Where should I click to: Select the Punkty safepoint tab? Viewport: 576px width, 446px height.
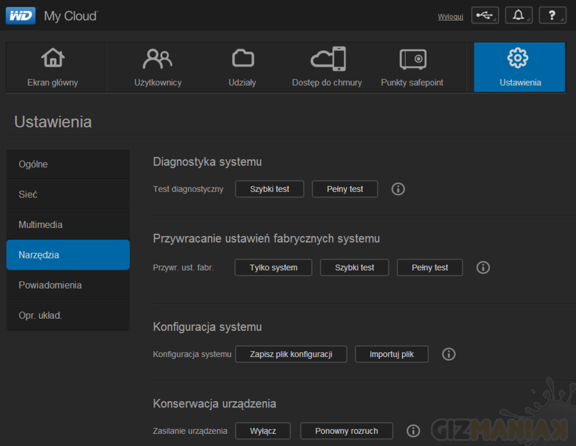[x=412, y=67]
